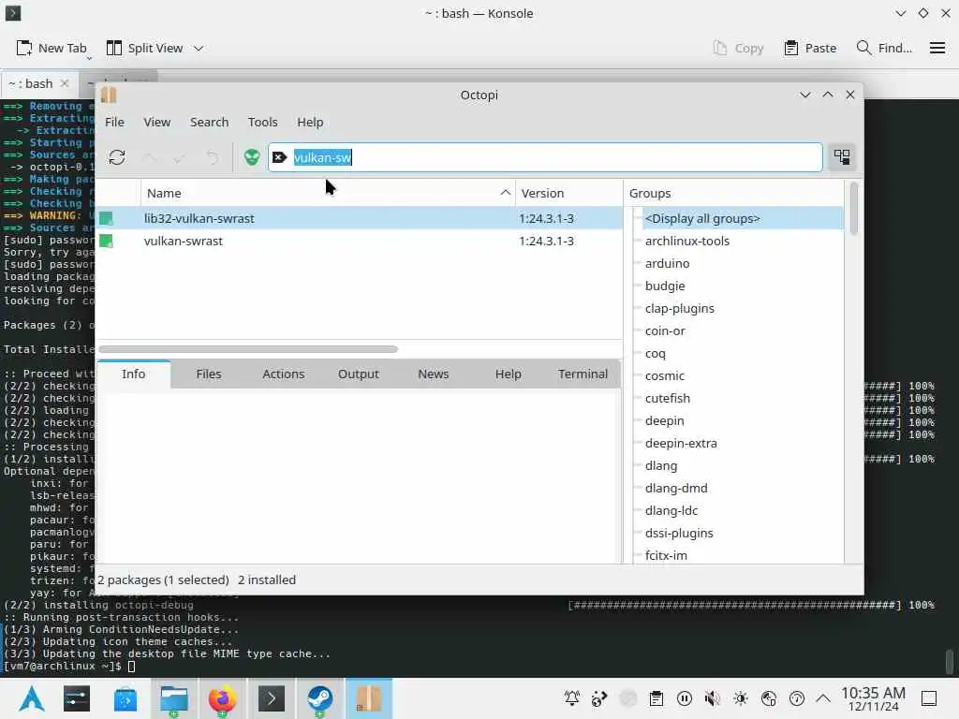This screenshot has height=719, width=959.
Task: Click the muted volume tray icon
Action: (712, 698)
